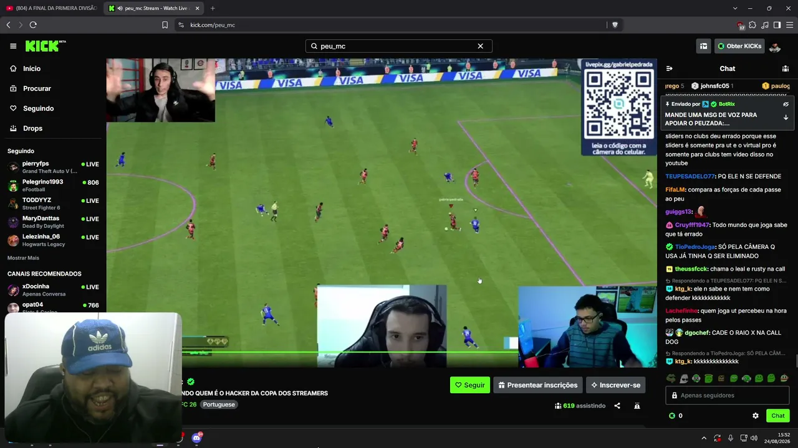This screenshot has height=448, width=798.
Task: Go back in browser
Action: click(8, 25)
